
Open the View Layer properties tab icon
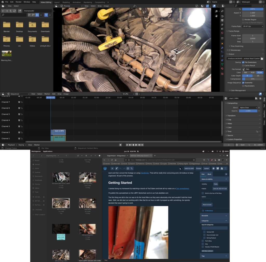tap(222, 25)
